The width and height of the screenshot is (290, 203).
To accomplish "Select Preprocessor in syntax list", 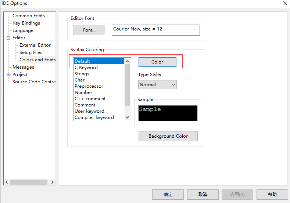I will 99,86.
